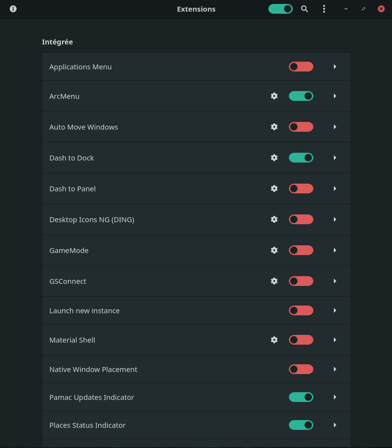Expand the Applications Menu row arrow
The image size is (392, 448).
pos(335,67)
